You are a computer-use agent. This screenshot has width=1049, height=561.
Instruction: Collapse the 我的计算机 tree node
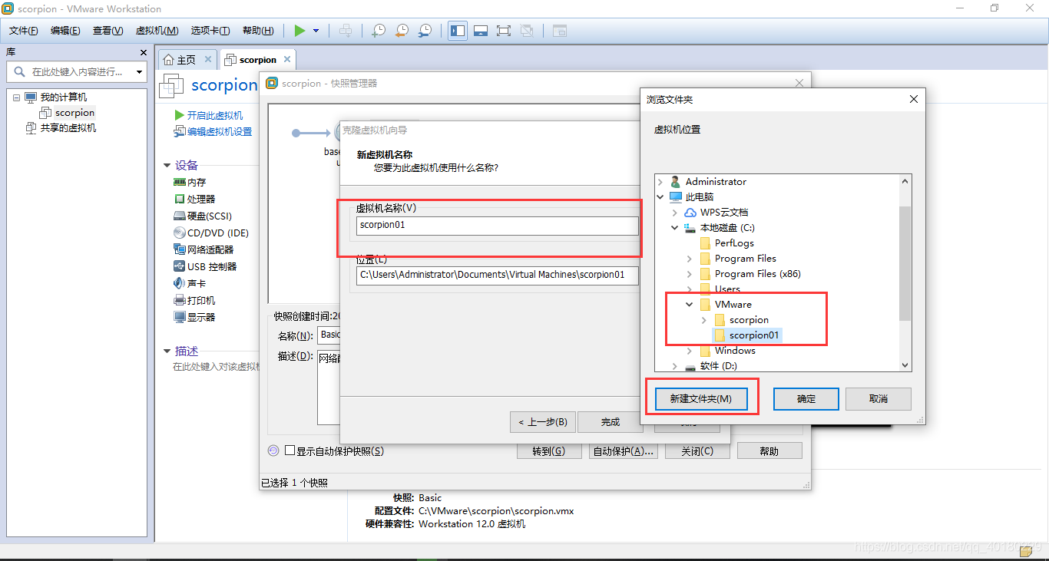coord(17,97)
